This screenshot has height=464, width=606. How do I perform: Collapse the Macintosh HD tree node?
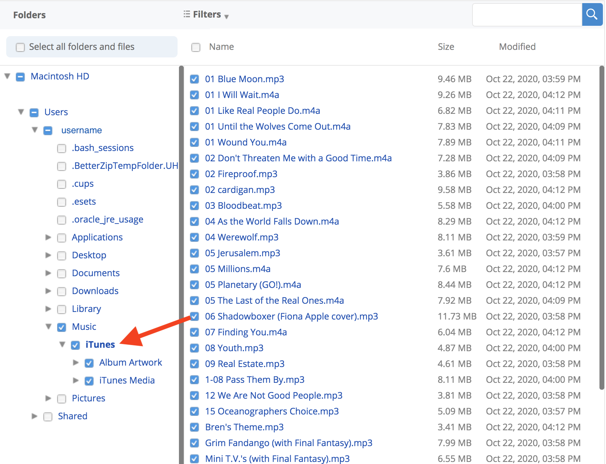pos(7,76)
